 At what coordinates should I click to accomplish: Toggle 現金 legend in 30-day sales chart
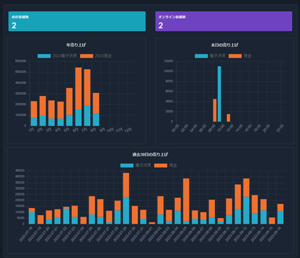click(x=166, y=166)
